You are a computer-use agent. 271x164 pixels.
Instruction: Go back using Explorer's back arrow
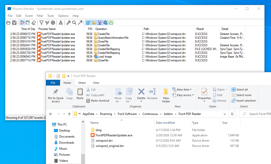pyautogui.click(x=51, y=114)
